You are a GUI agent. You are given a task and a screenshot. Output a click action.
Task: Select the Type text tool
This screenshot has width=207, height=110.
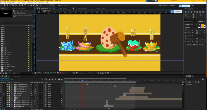[25, 5]
